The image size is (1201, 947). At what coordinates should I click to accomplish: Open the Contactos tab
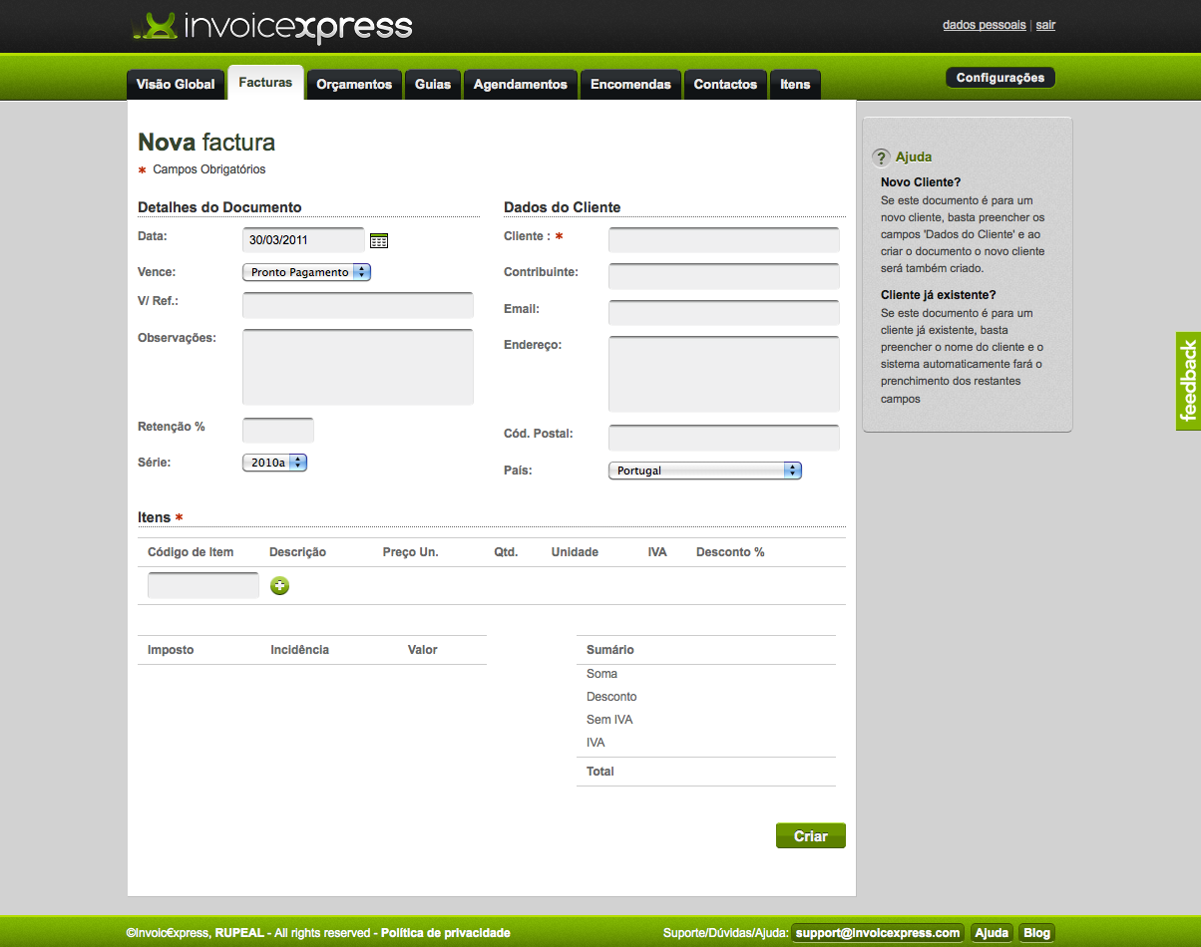(725, 85)
